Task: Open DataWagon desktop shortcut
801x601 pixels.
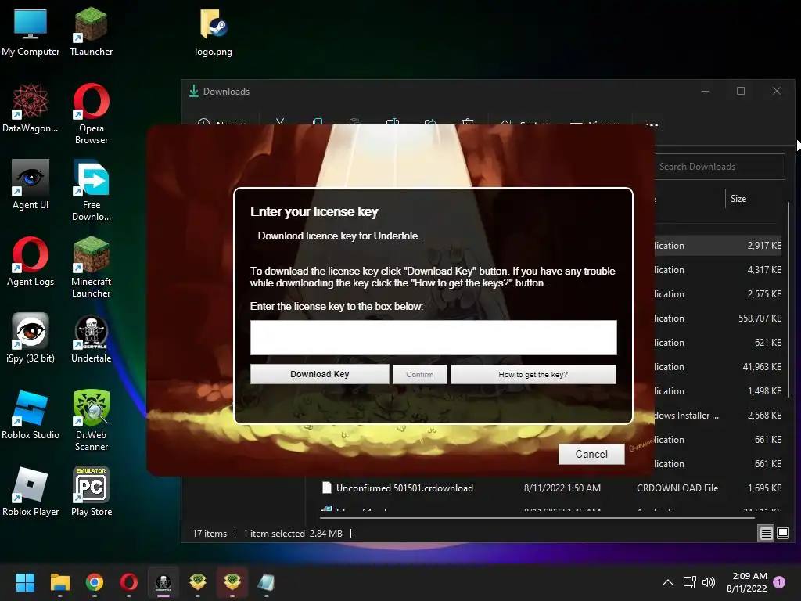Action: pos(31,108)
